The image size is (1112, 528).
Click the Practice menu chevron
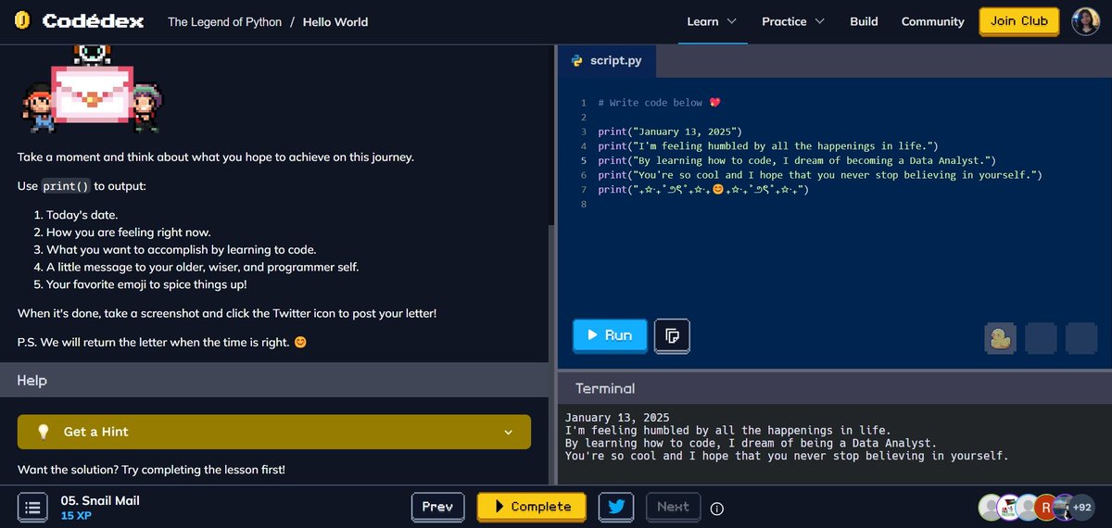point(819,21)
